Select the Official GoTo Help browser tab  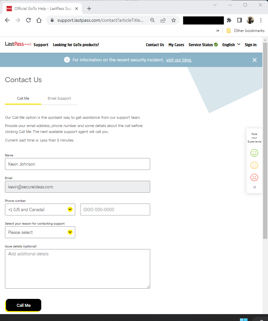point(42,9)
